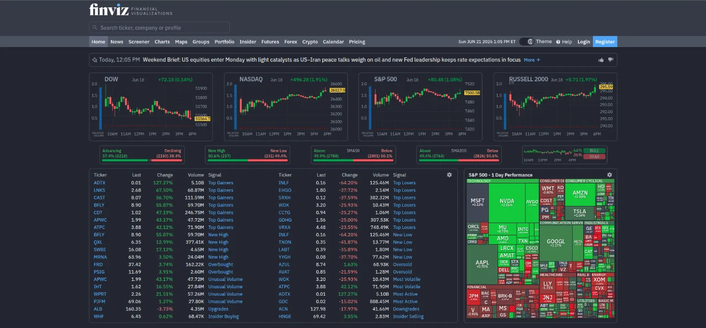Click the AI sparkle icon beside Weekend Brief
Screen dimensions: 706x328
95,60
